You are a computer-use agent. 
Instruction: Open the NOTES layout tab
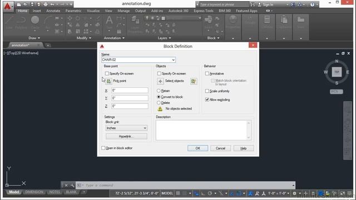(55, 192)
